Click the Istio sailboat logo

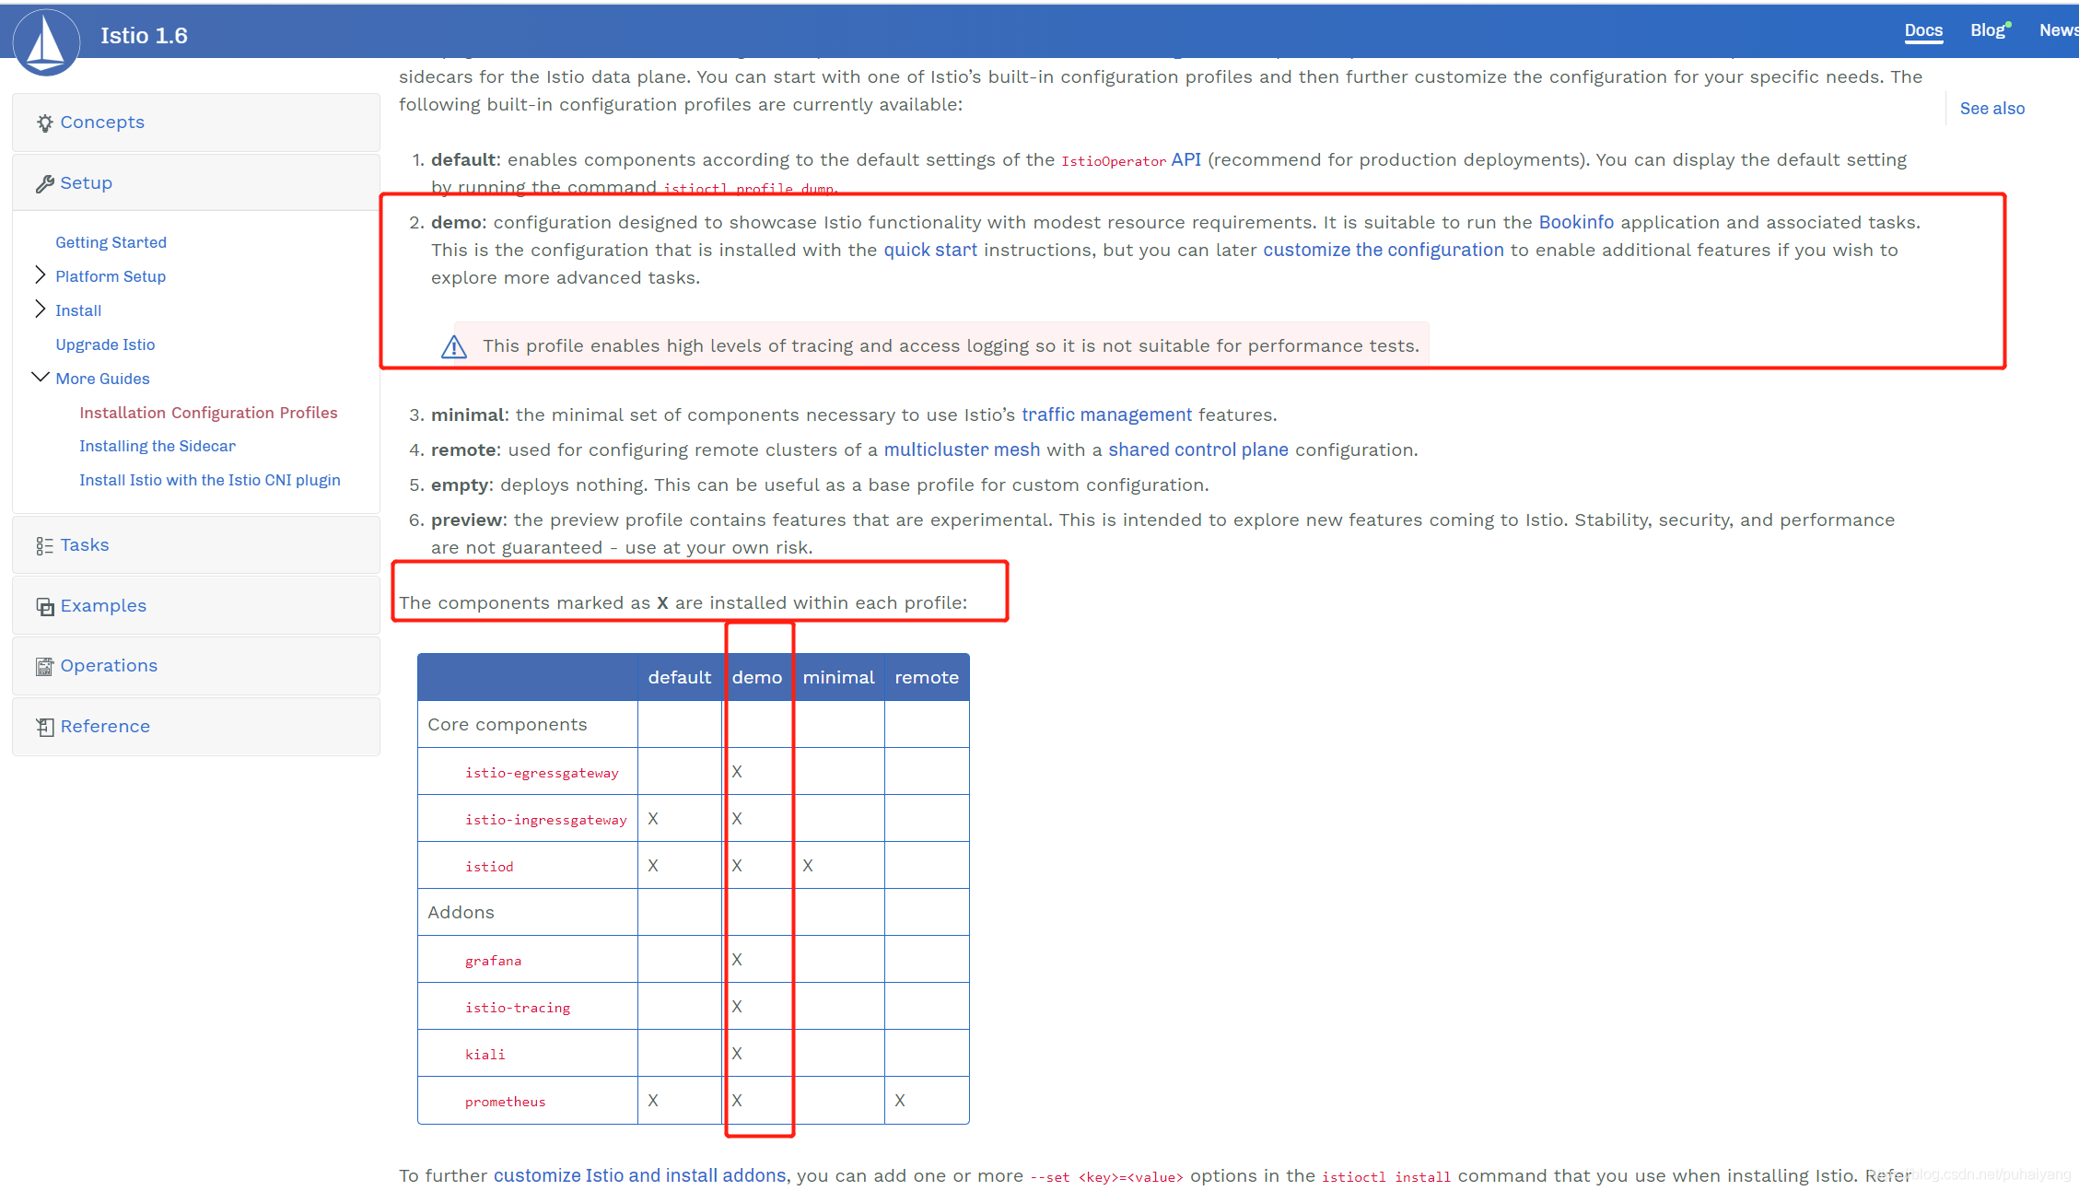point(46,42)
